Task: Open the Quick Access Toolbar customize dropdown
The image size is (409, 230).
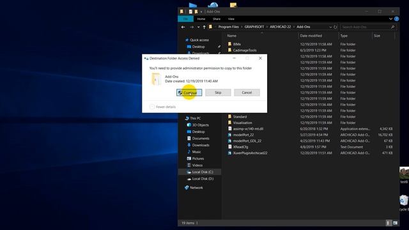Action: coord(201,11)
